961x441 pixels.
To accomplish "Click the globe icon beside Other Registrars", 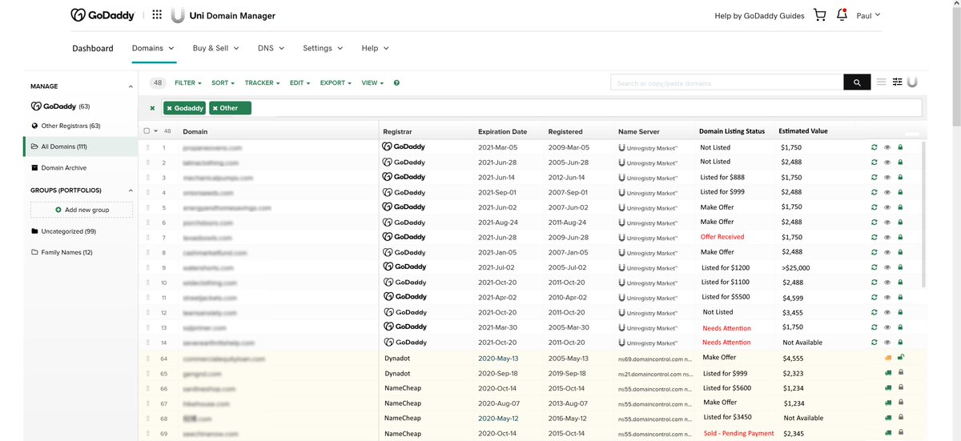I will pos(34,126).
